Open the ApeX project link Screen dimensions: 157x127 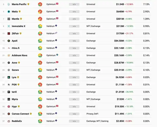point(15,41)
